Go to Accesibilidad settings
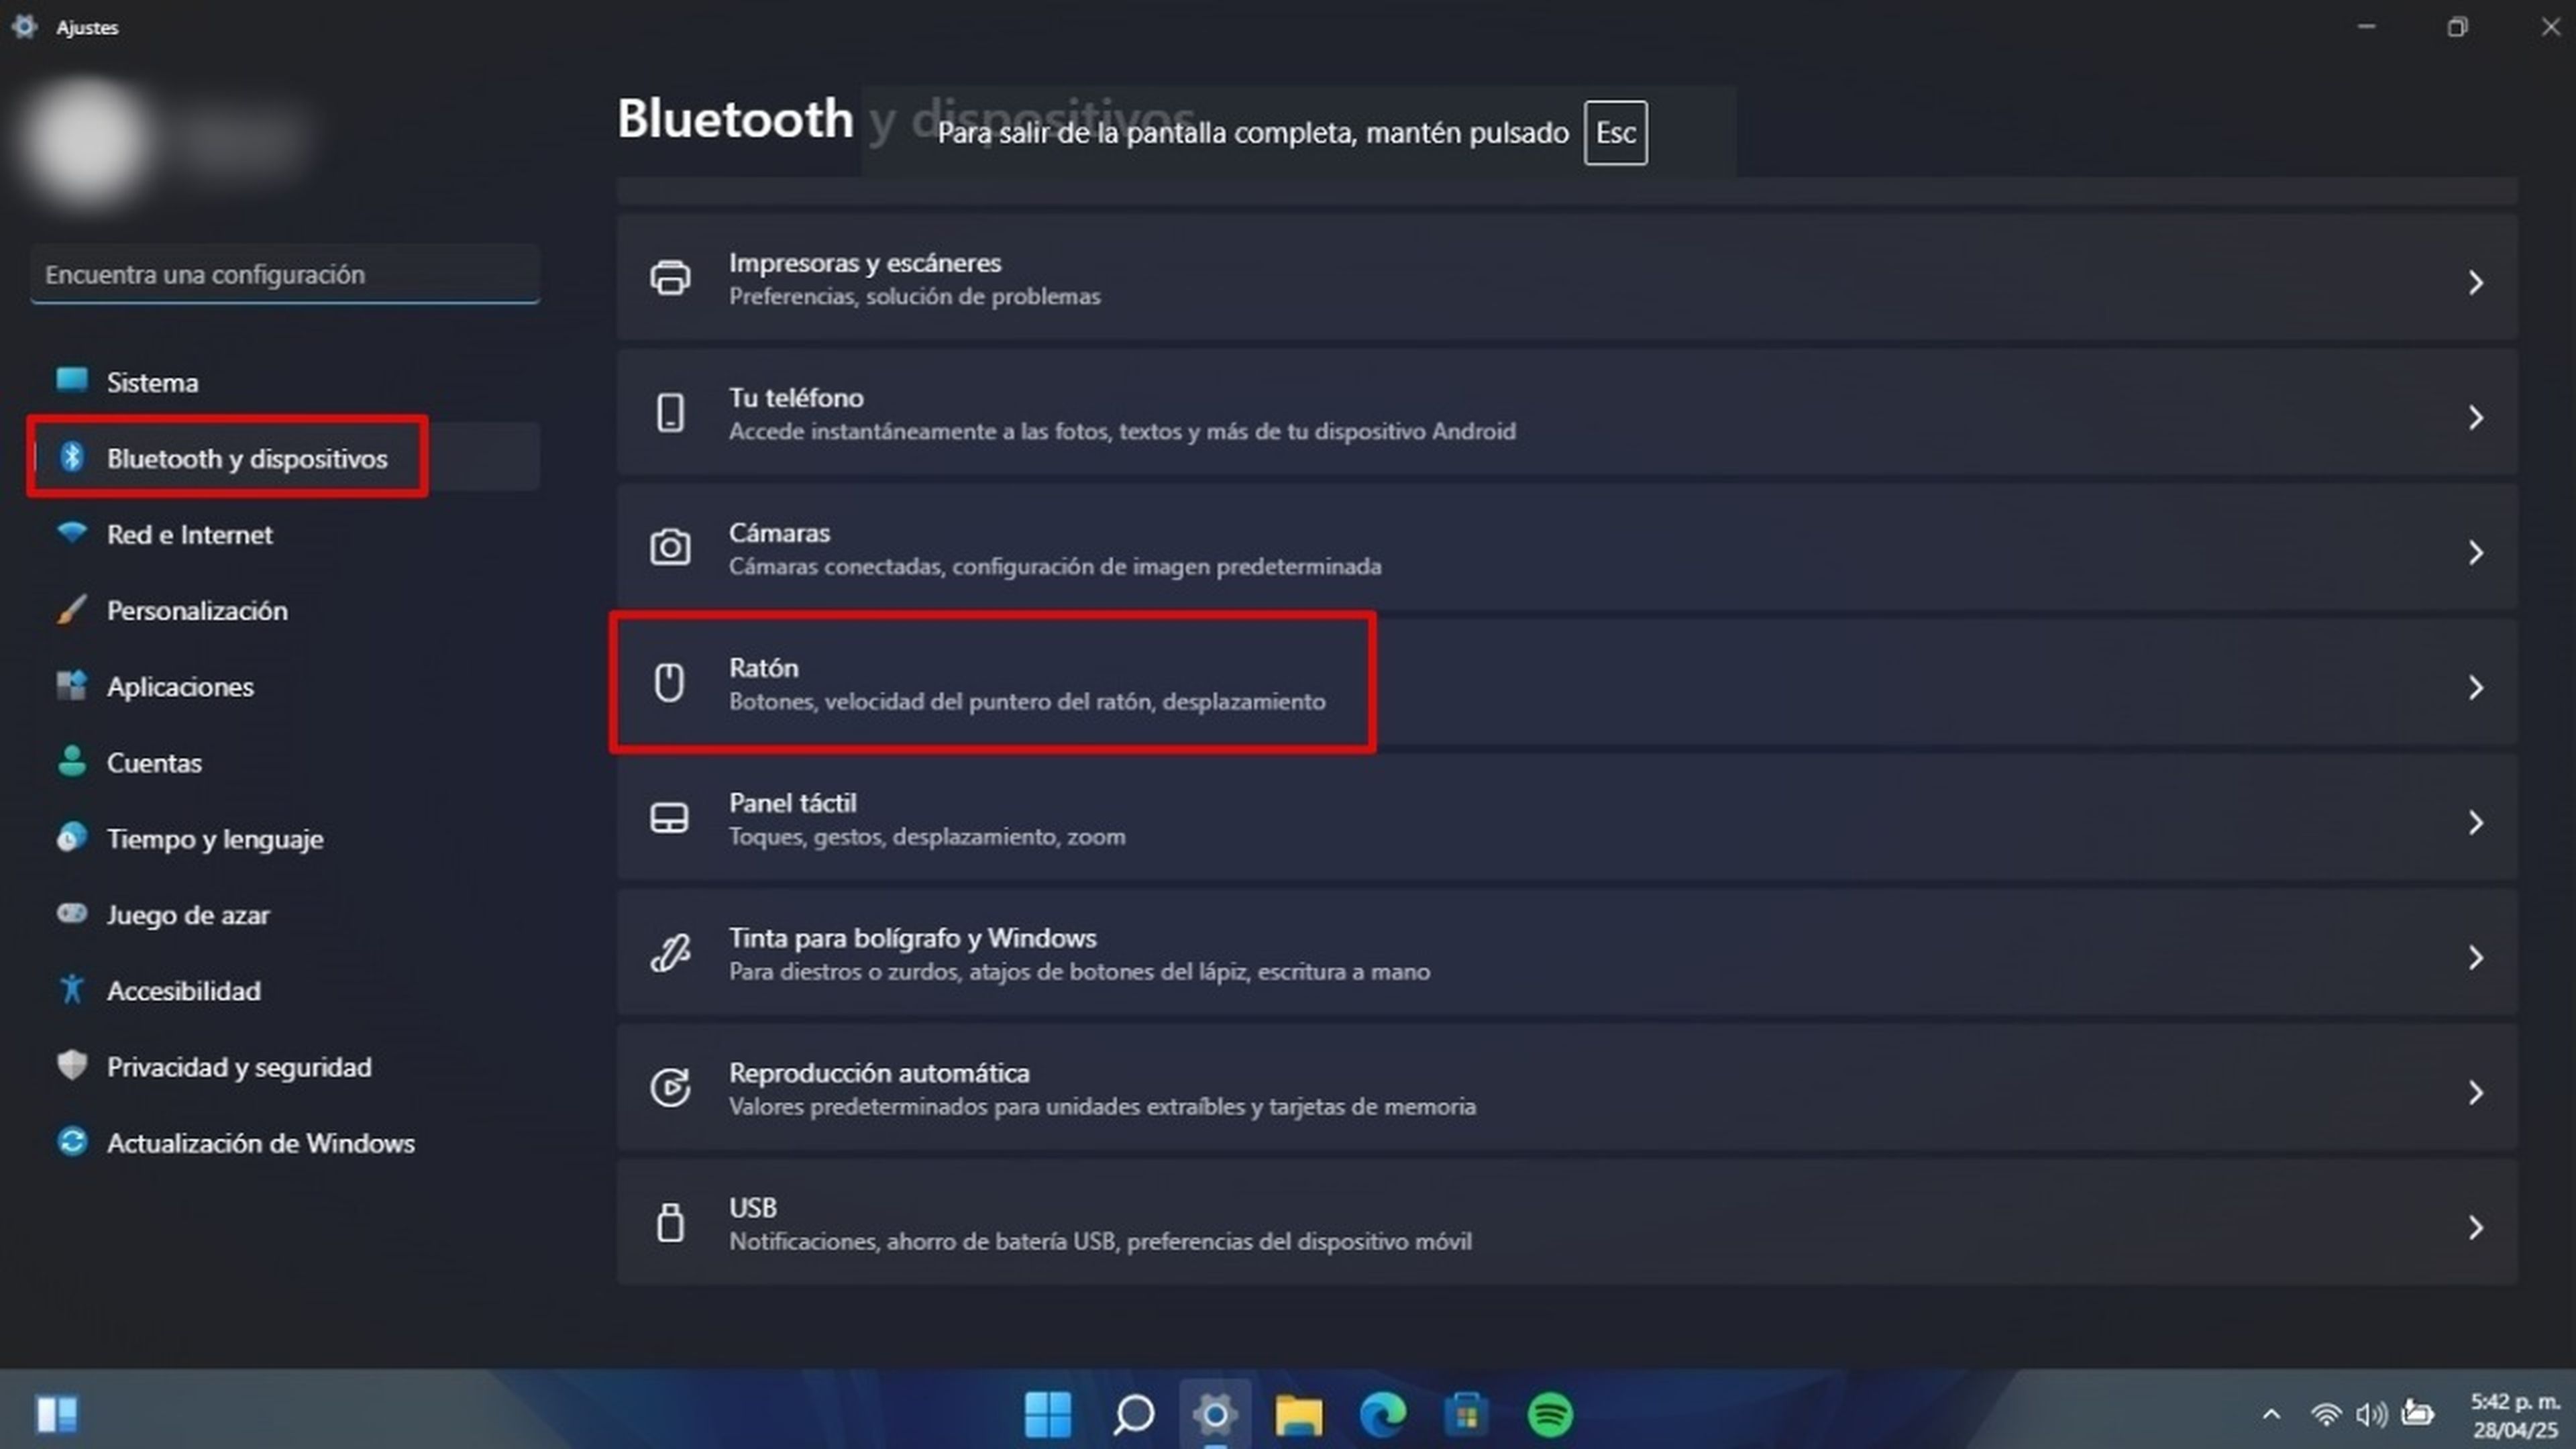The image size is (2576, 1449). 183,991
